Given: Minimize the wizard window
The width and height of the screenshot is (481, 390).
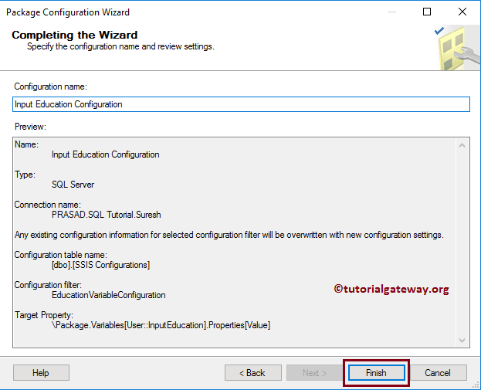Looking at the screenshot, I should click(x=392, y=12).
